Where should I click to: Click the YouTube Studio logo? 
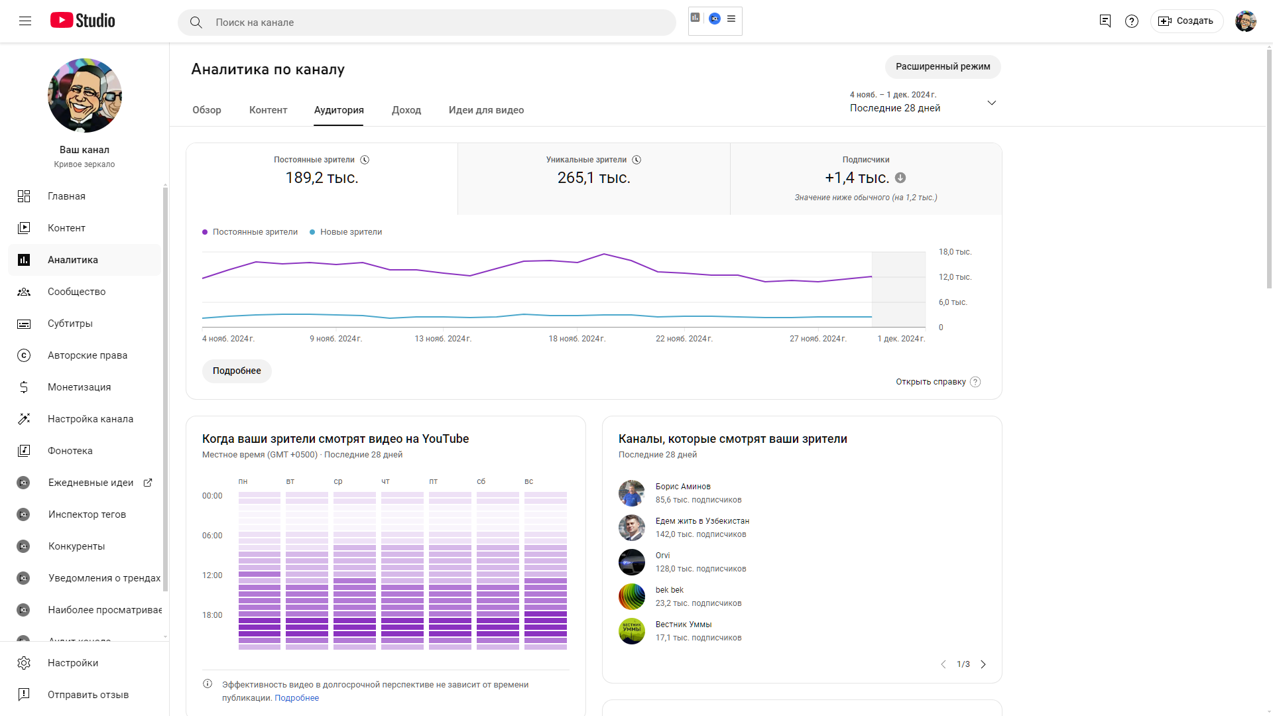tap(83, 21)
